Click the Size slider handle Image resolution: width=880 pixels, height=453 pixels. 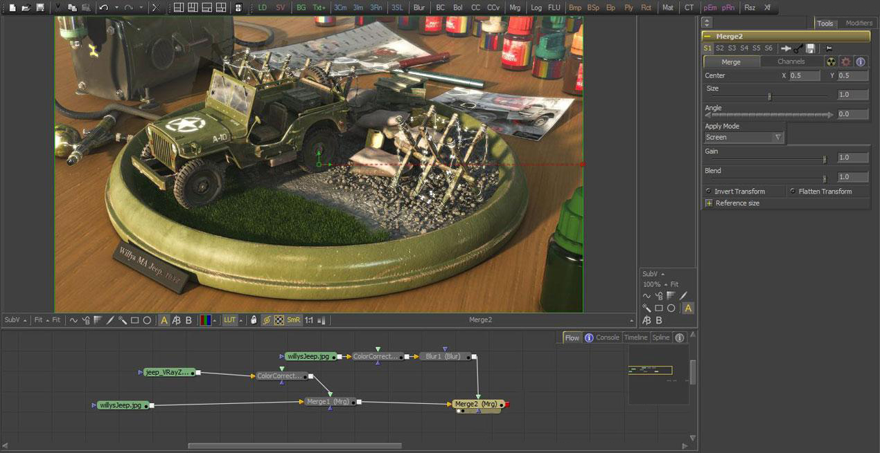(x=769, y=97)
